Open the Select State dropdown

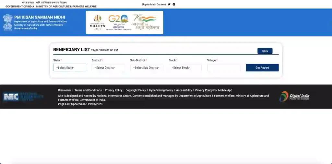coord(70,68)
